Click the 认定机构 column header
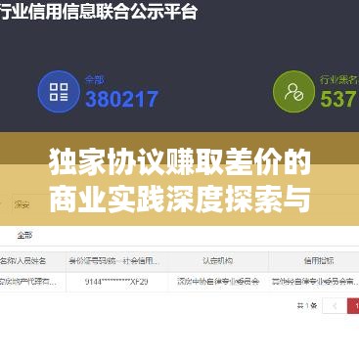The height and width of the screenshot is (359, 359). click(218, 261)
